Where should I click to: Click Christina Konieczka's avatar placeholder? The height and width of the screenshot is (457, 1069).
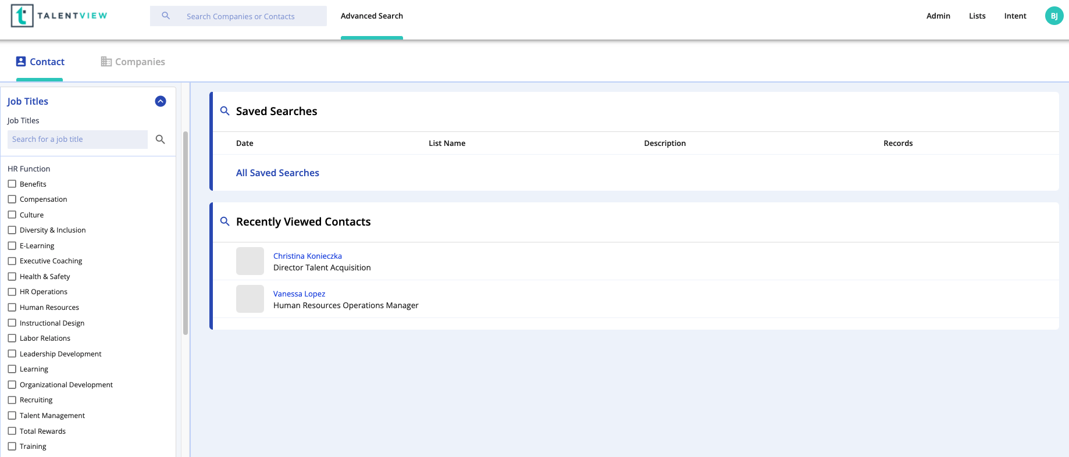tap(250, 261)
